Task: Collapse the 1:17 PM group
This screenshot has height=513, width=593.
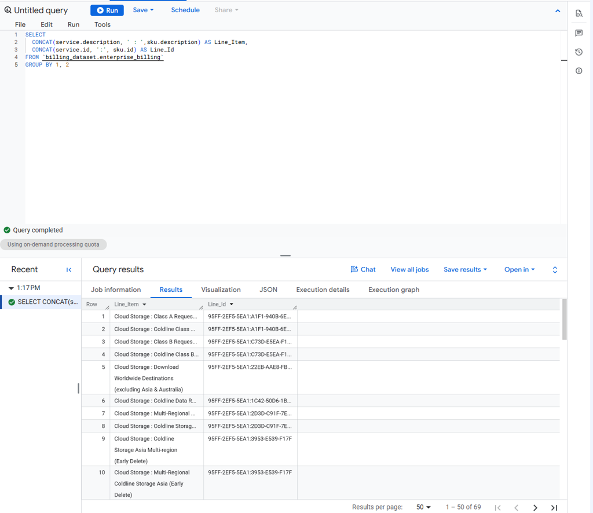Action: coord(11,288)
